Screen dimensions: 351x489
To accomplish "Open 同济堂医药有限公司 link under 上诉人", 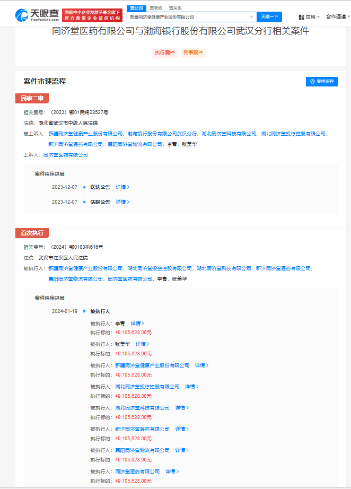I will pos(65,155).
